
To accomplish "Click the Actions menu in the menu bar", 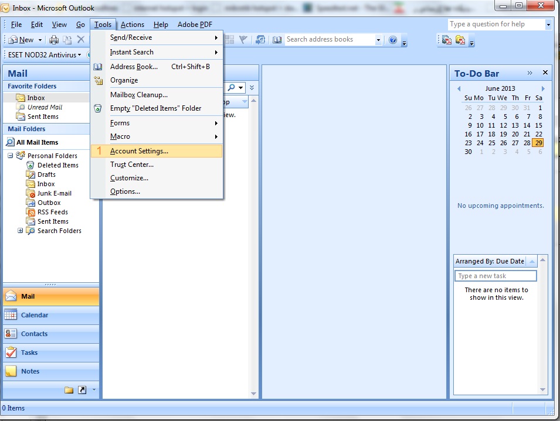I will click(132, 25).
